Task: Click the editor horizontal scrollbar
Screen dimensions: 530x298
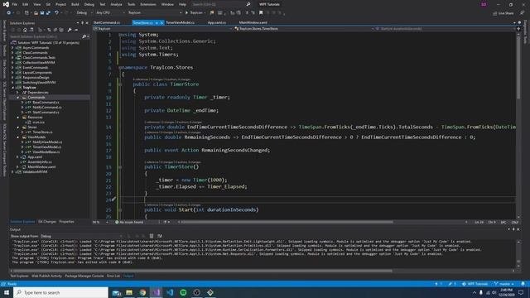Action: (287, 222)
